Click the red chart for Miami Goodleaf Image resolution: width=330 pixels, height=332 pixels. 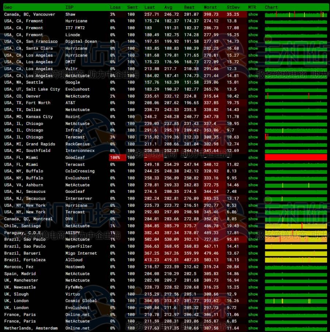pos(296,157)
